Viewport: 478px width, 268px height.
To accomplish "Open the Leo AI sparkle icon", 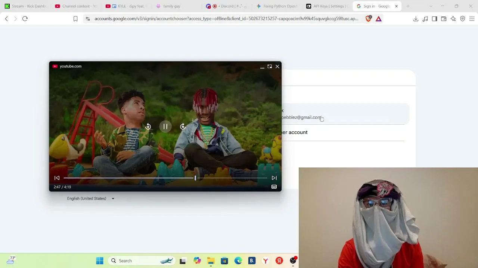I will click(453, 19).
